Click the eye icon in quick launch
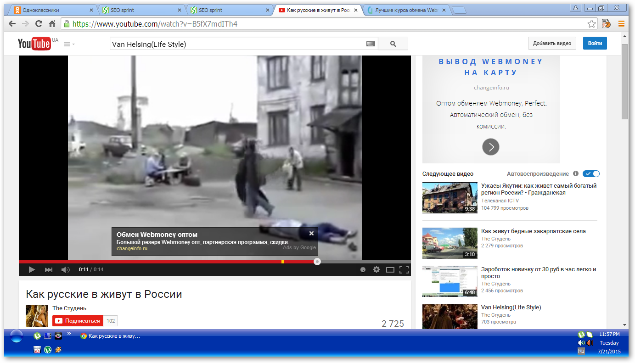Image resolution: width=635 pixels, height=363 pixels. pos(58,335)
